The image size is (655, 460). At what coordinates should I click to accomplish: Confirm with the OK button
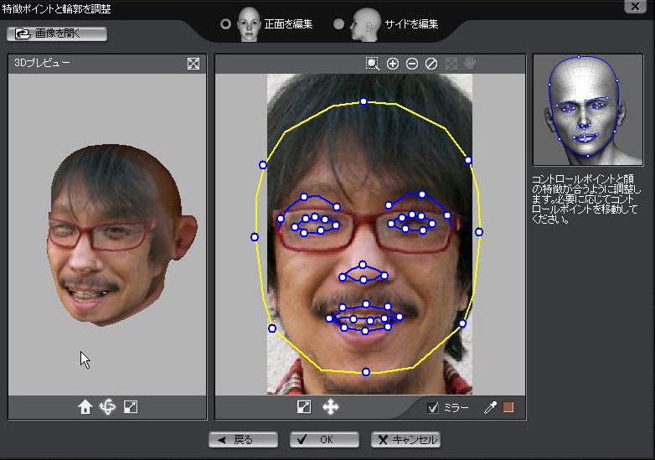324,439
